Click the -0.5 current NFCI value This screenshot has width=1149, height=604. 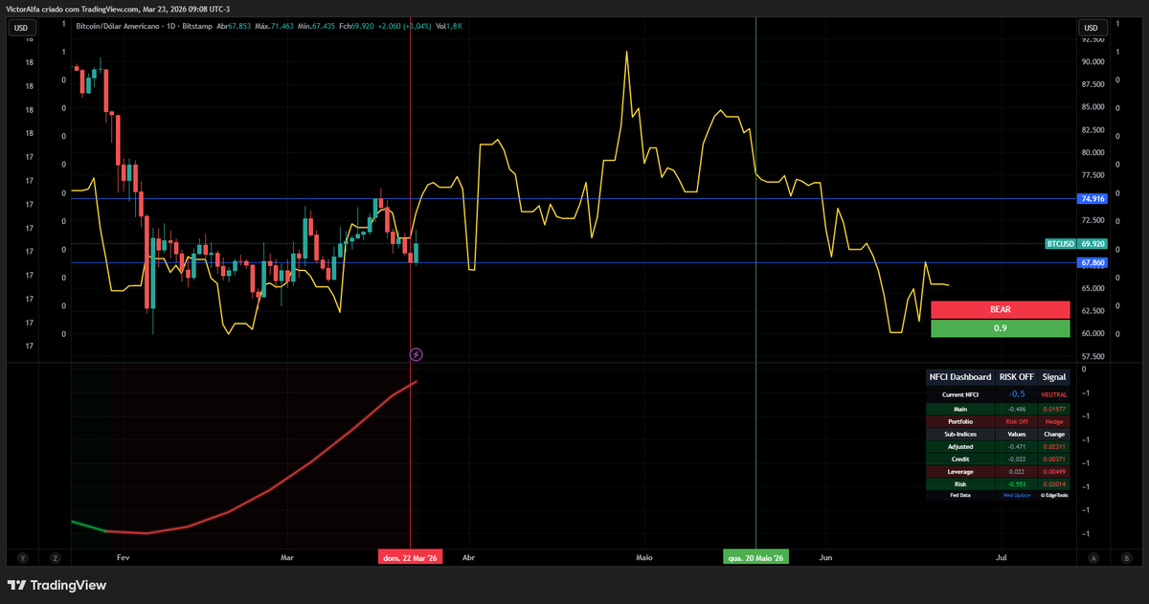(x=1017, y=394)
